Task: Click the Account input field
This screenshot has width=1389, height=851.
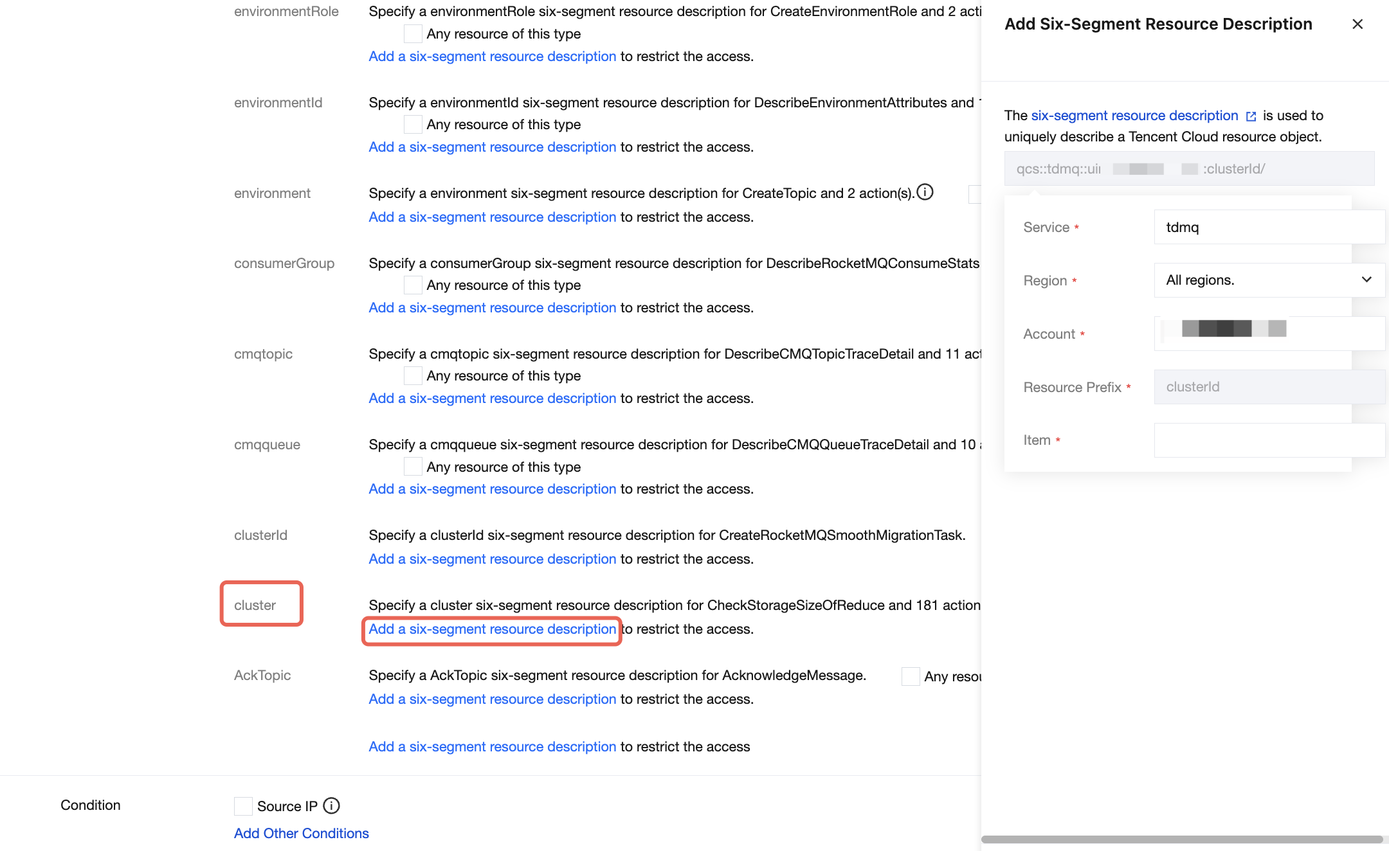Action: [1331, 334]
